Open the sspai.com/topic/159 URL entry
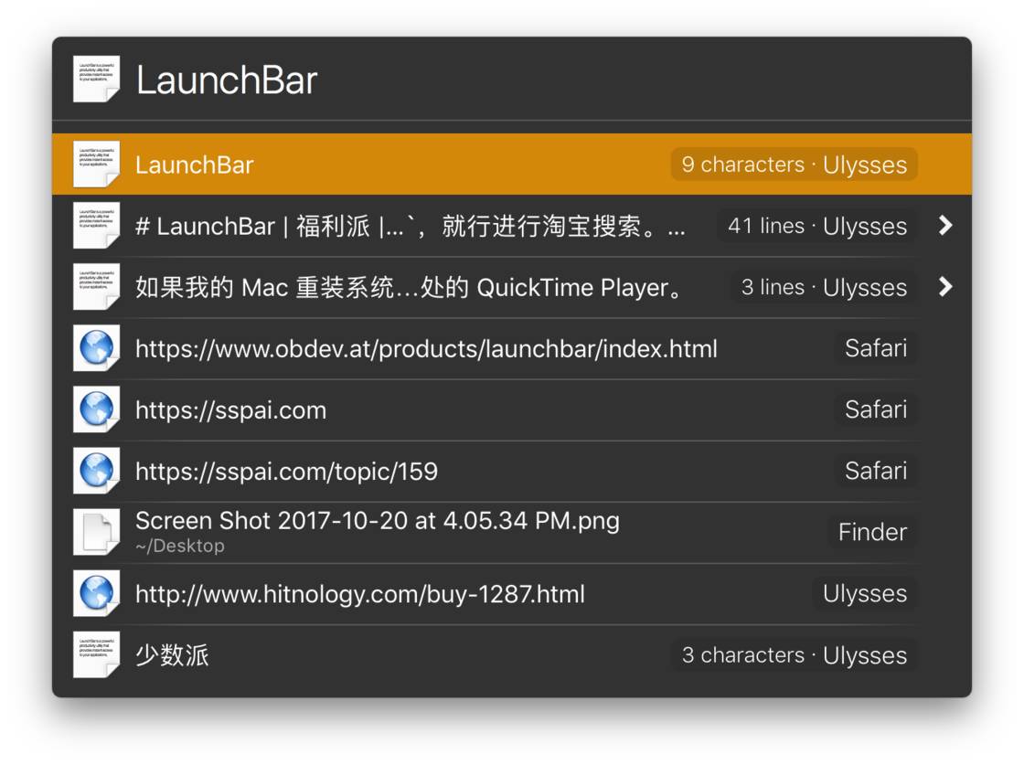 pyautogui.click(x=511, y=472)
